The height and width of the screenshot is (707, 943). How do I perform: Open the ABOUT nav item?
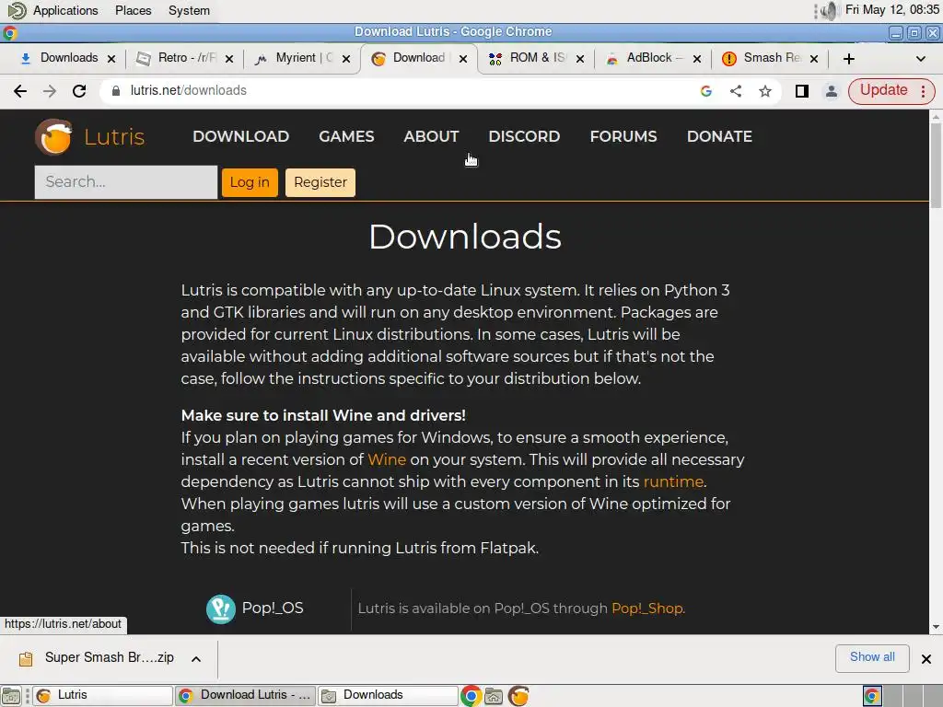click(431, 136)
